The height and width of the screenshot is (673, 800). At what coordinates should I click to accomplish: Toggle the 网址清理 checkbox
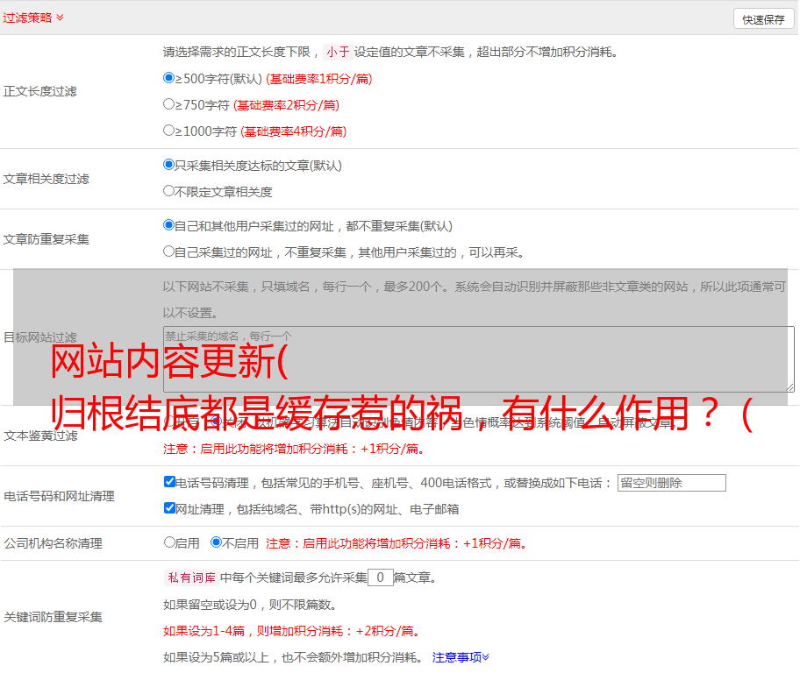pyautogui.click(x=169, y=508)
